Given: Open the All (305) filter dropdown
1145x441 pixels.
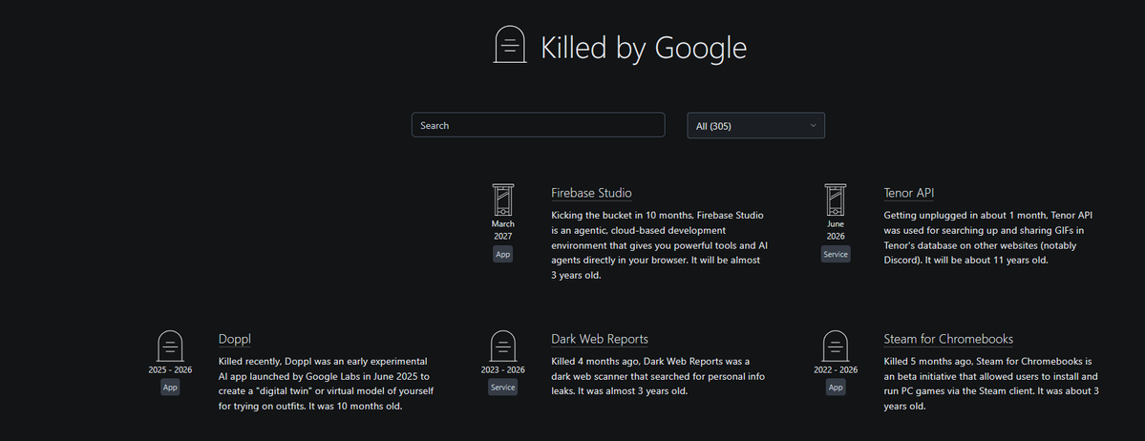Looking at the screenshot, I should [x=755, y=126].
